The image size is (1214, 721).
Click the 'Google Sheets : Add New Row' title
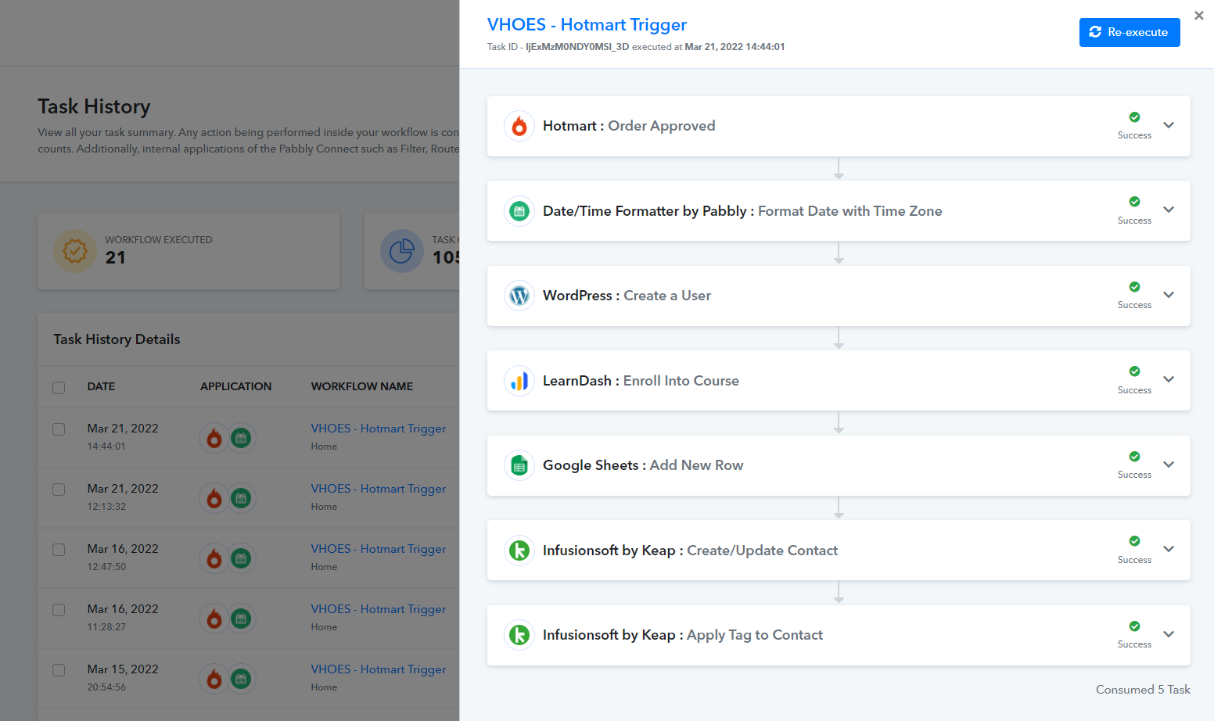(643, 465)
